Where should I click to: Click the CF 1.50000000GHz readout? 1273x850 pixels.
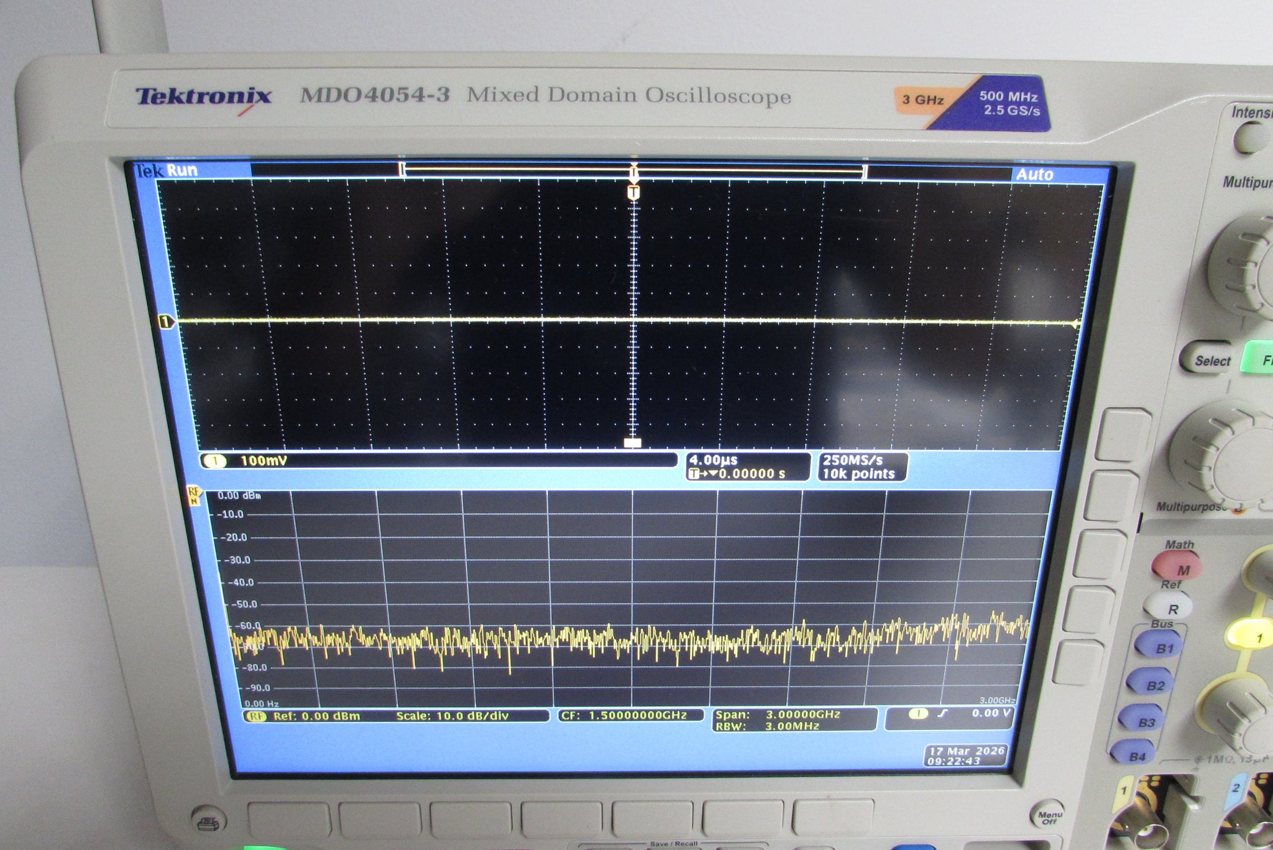(x=630, y=715)
